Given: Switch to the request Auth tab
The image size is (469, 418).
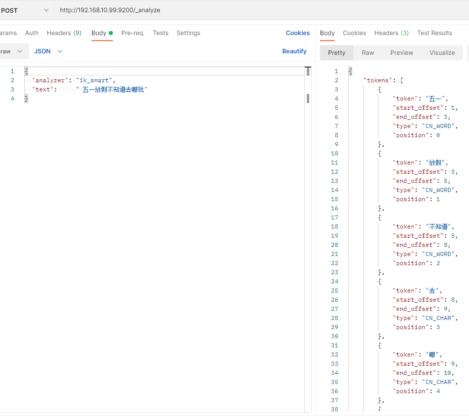Looking at the screenshot, I should tap(32, 33).
